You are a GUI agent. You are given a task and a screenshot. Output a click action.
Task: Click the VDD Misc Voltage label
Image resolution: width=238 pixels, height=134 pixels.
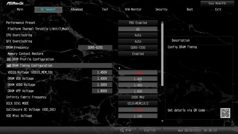(x=19, y=116)
